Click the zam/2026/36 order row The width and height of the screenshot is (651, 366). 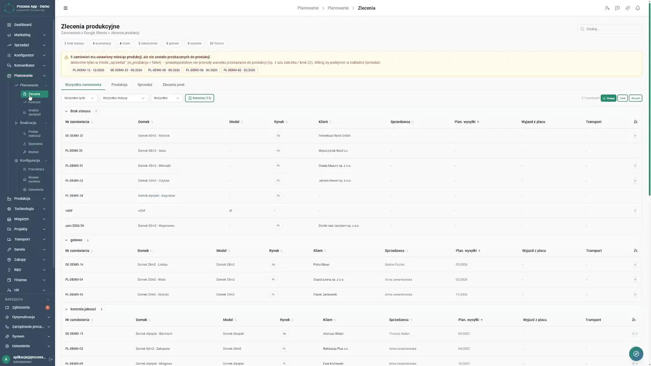click(x=351, y=225)
